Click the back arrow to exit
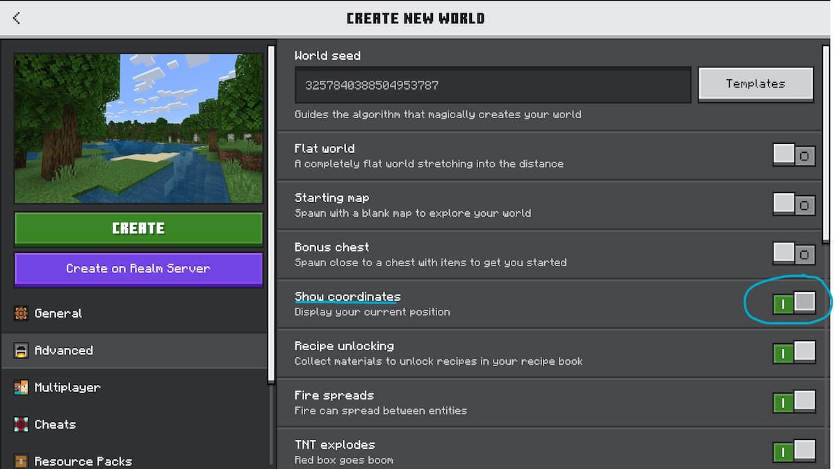Viewport: 834px width, 469px height. pos(15,18)
